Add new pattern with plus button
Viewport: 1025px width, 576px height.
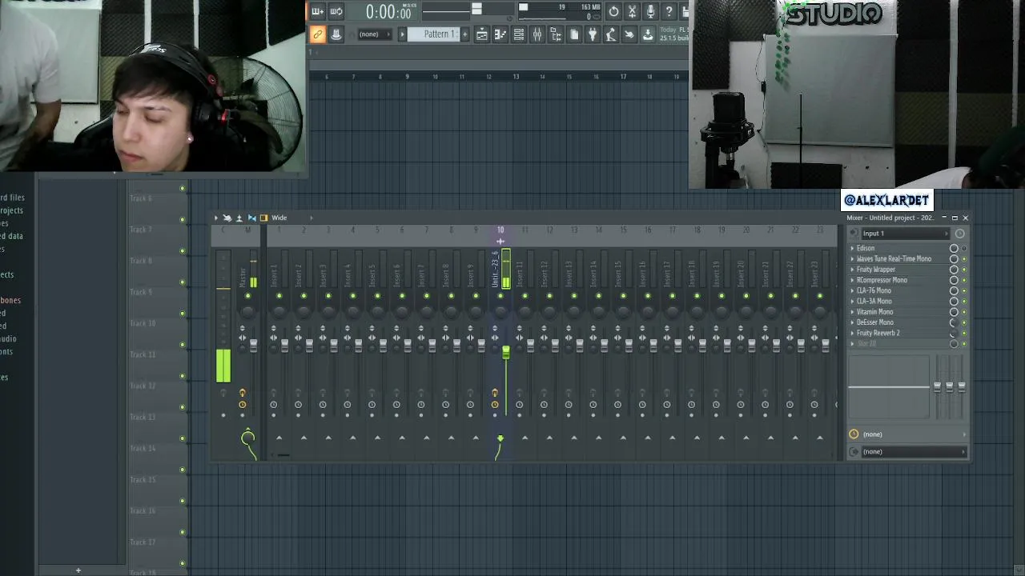[x=464, y=34]
